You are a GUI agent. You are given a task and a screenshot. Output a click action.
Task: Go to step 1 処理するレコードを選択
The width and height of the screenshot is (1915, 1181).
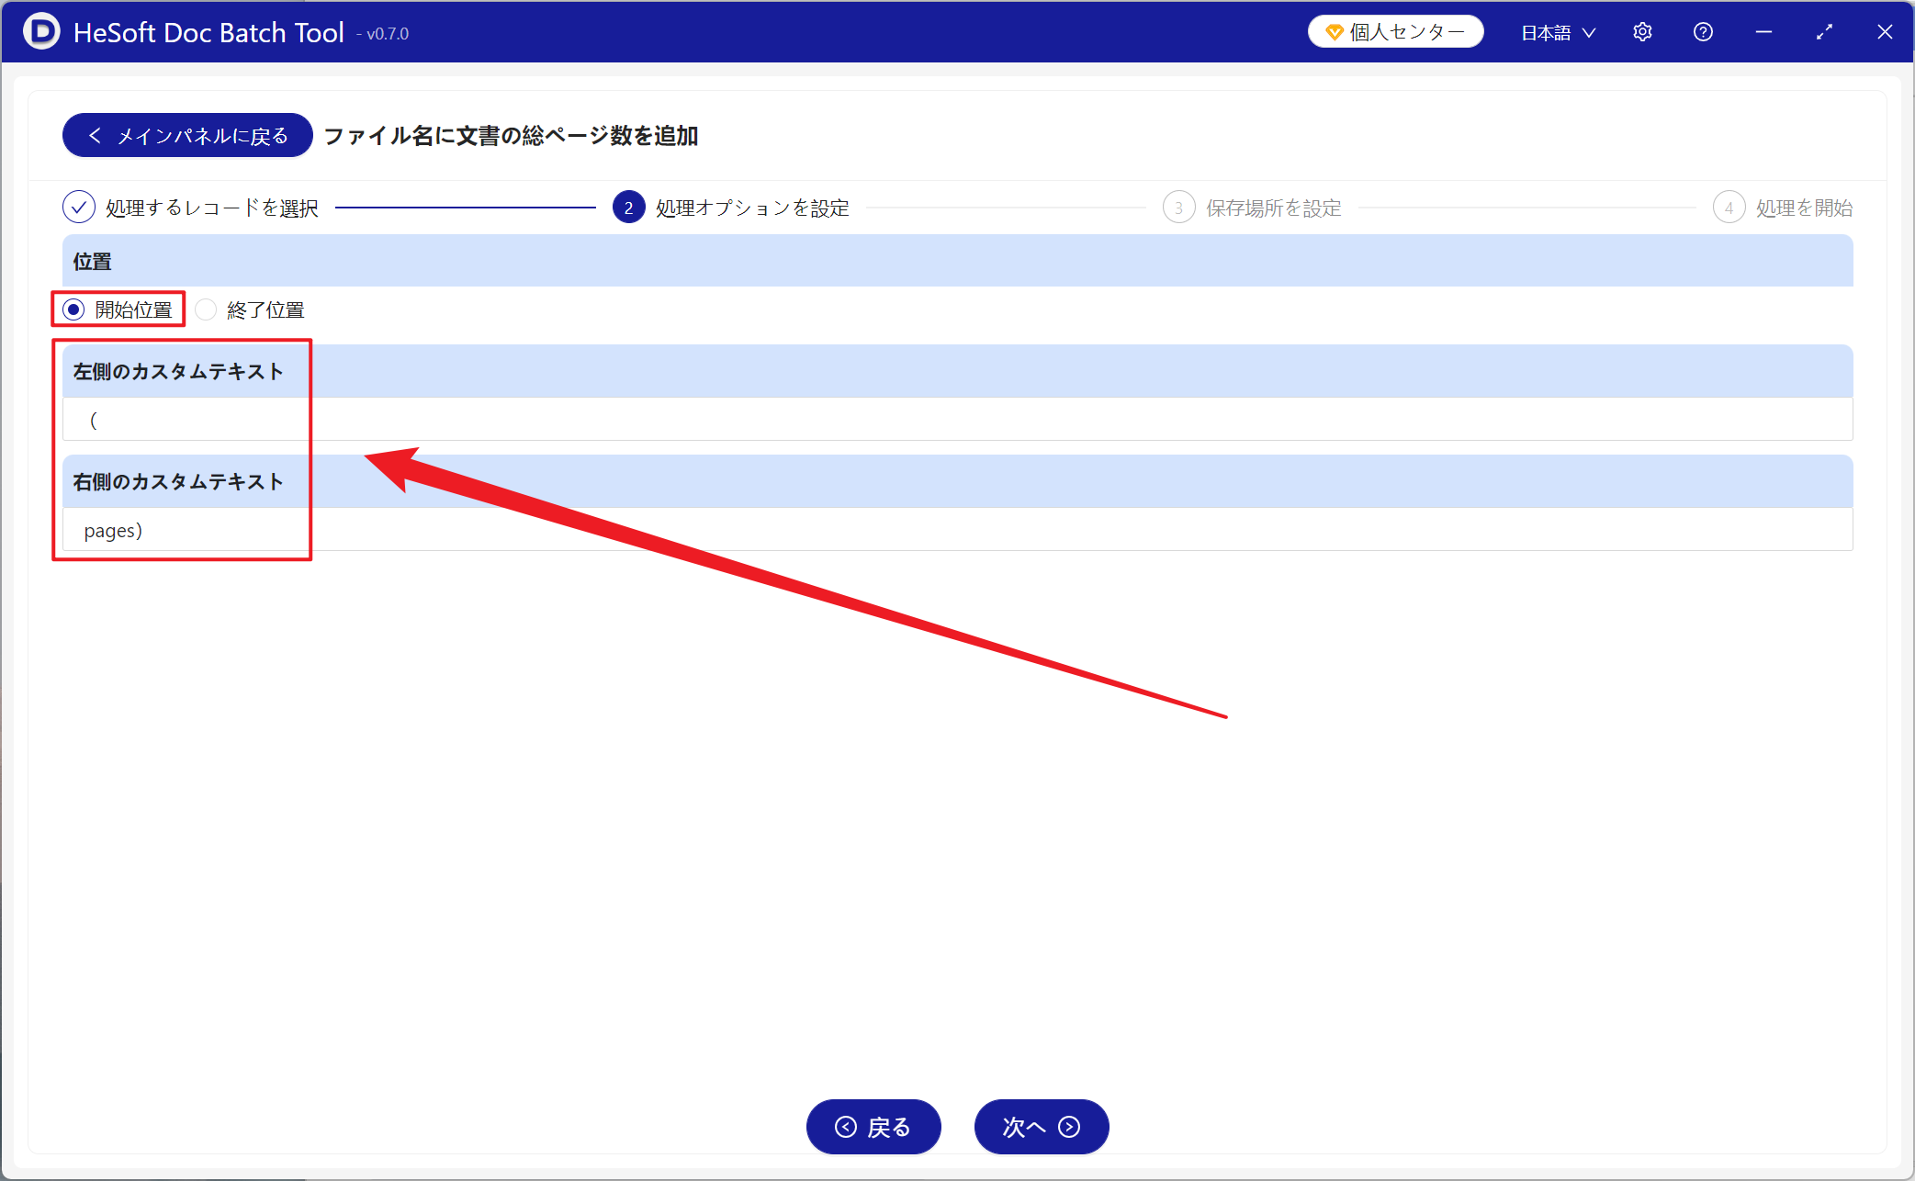point(190,208)
